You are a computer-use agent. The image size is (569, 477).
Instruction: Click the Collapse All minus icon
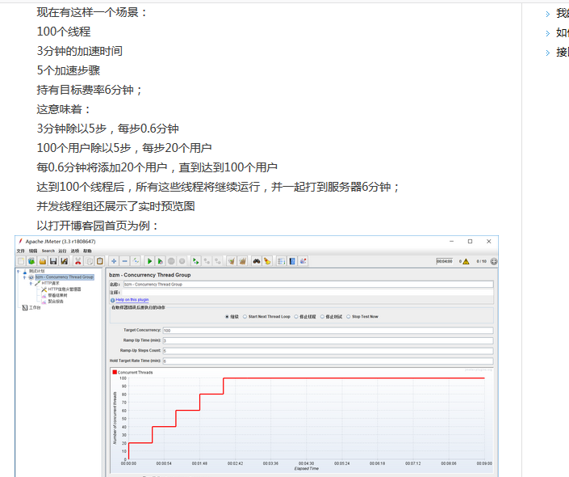click(x=125, y=261)
